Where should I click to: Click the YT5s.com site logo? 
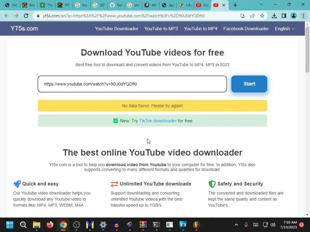(x=24, y=28)
